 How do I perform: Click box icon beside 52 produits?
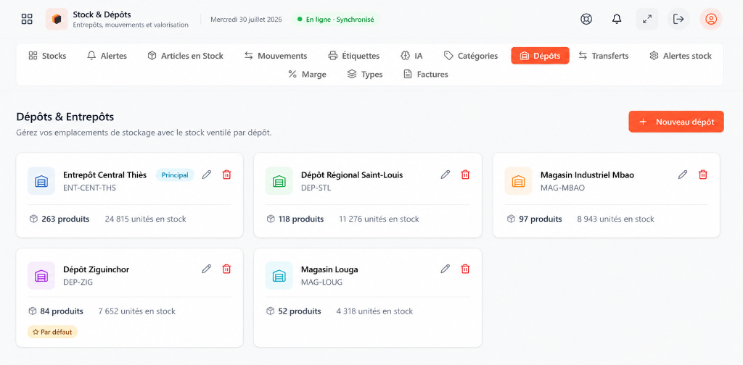click(271, 311)
